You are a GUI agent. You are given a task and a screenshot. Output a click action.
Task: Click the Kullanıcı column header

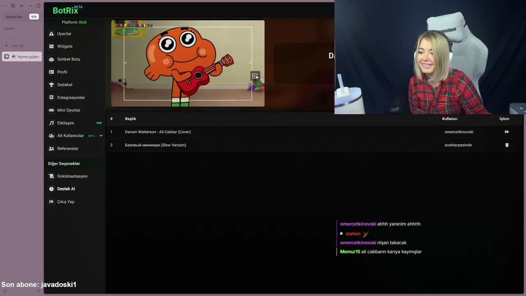click(450, 119)
